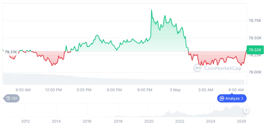Click the 3 May date axis label
The width and height of the screenshot is (269, 125).
click(175, 90)
